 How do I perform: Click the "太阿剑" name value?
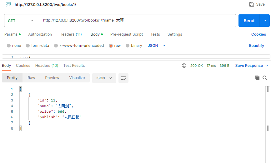coord(63,106)
